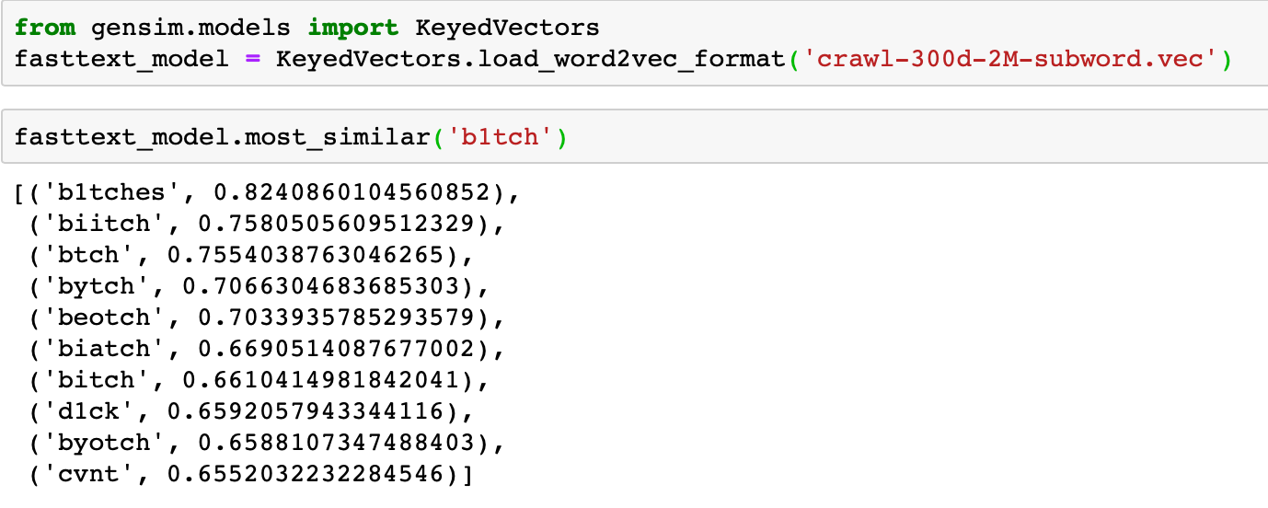
Task: Click the output row with 'byotch'
Action: 269,443
